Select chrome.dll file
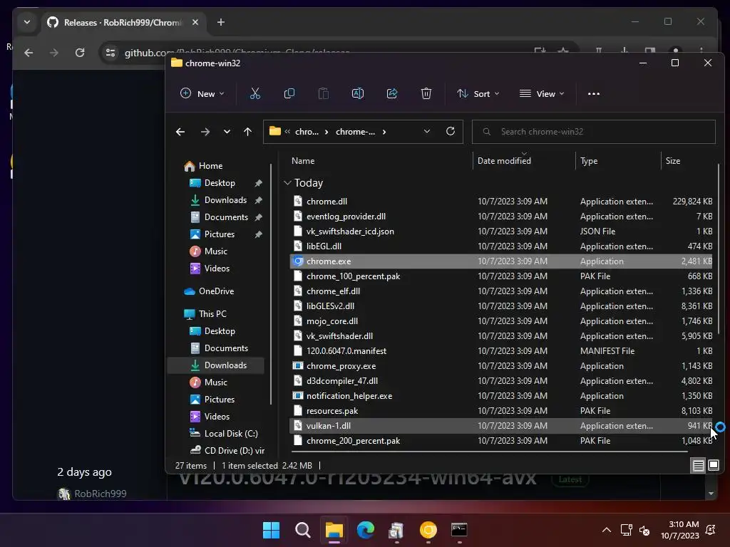 (500, 202)
